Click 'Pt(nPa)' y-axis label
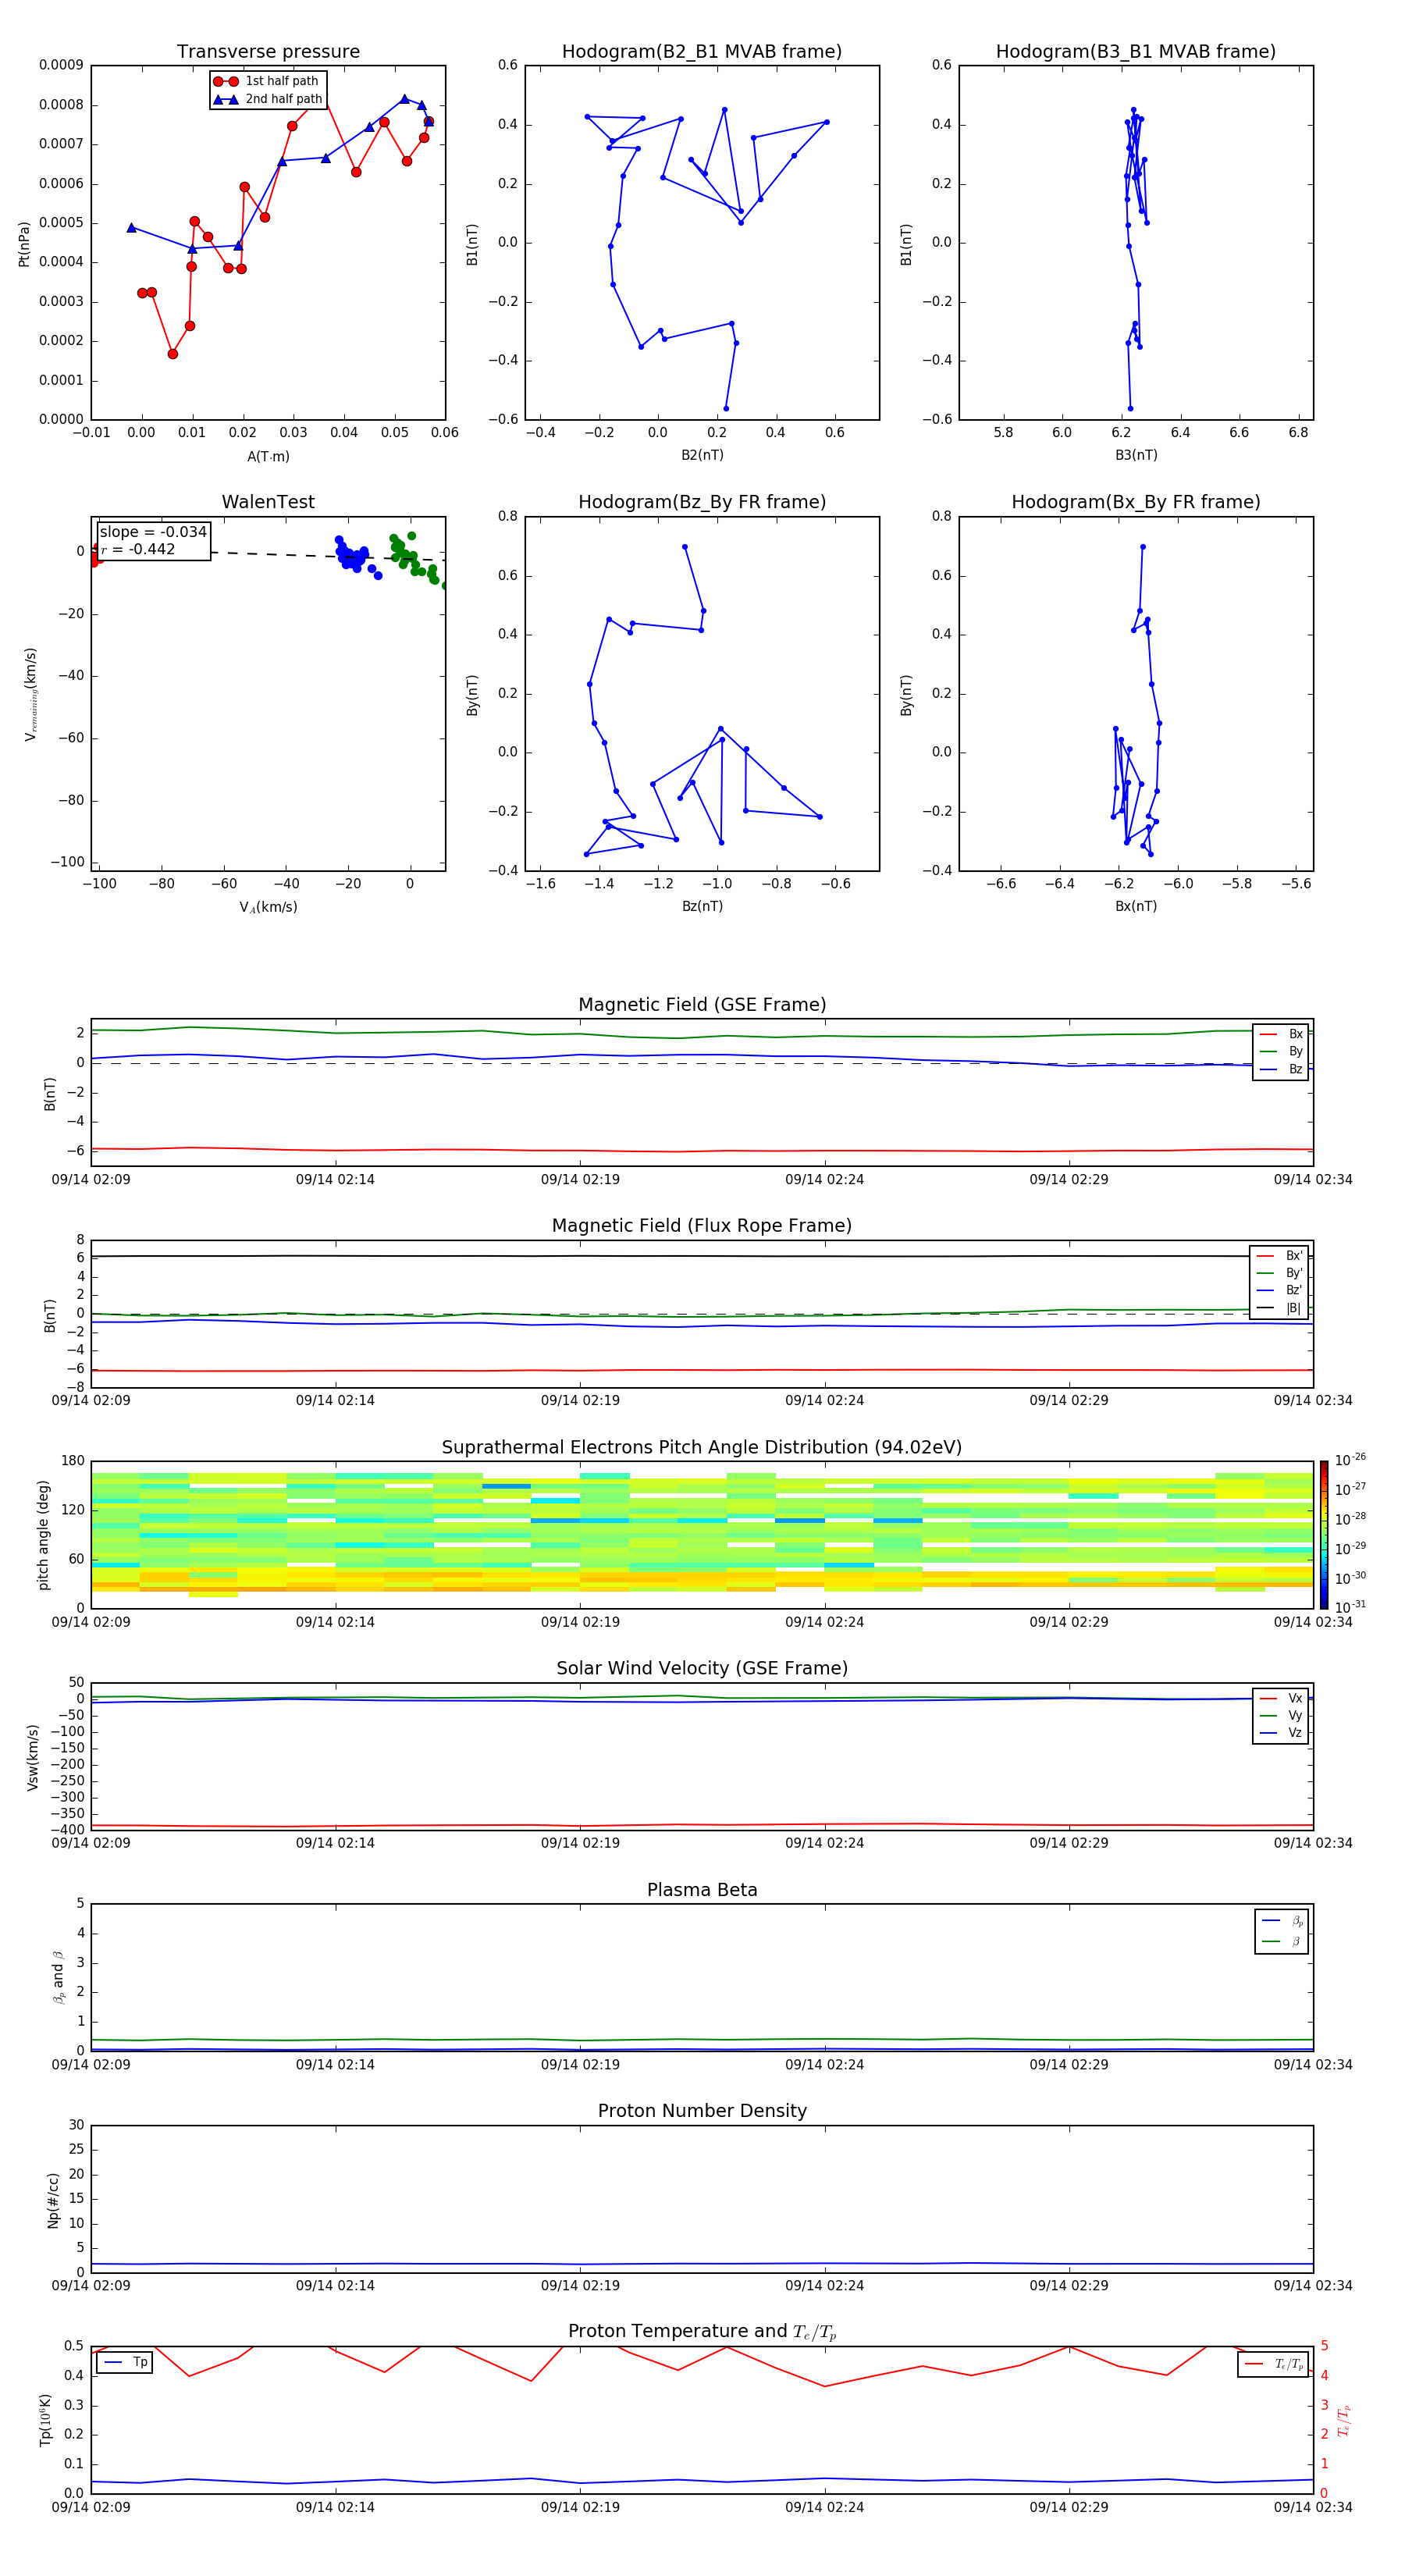Screen dimensions: 1405x2576 pos(24,244)
